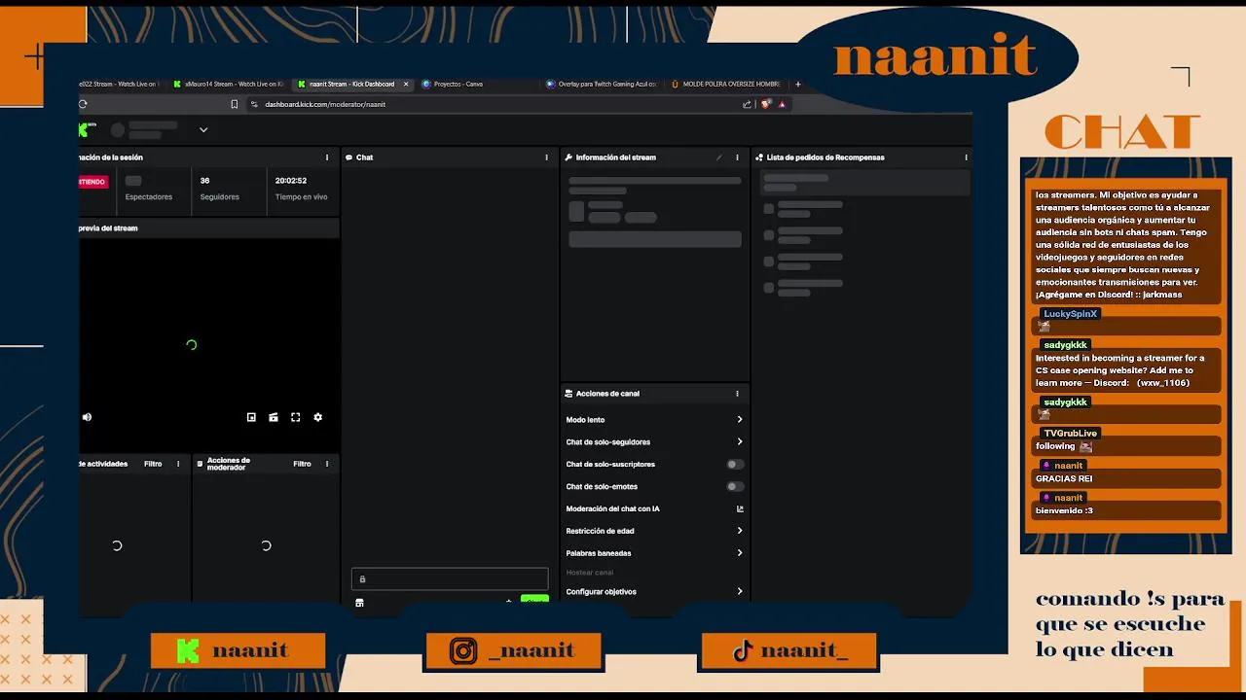Click the 36 Seguidores counter
Viewport: 1246px width, 700px height.
tap(219, 188)
